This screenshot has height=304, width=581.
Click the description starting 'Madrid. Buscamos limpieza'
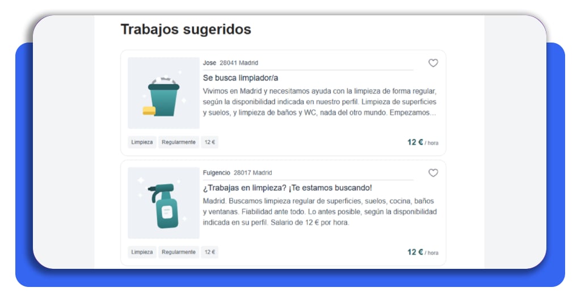click(320, 212)
